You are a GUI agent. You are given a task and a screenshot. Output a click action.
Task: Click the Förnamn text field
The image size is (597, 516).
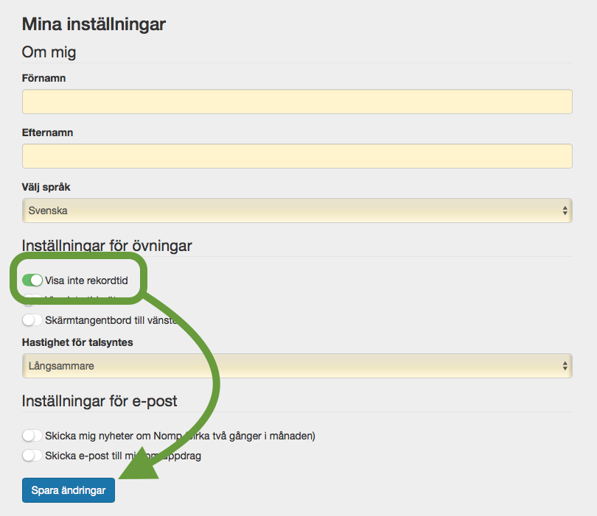pos(297,102)
